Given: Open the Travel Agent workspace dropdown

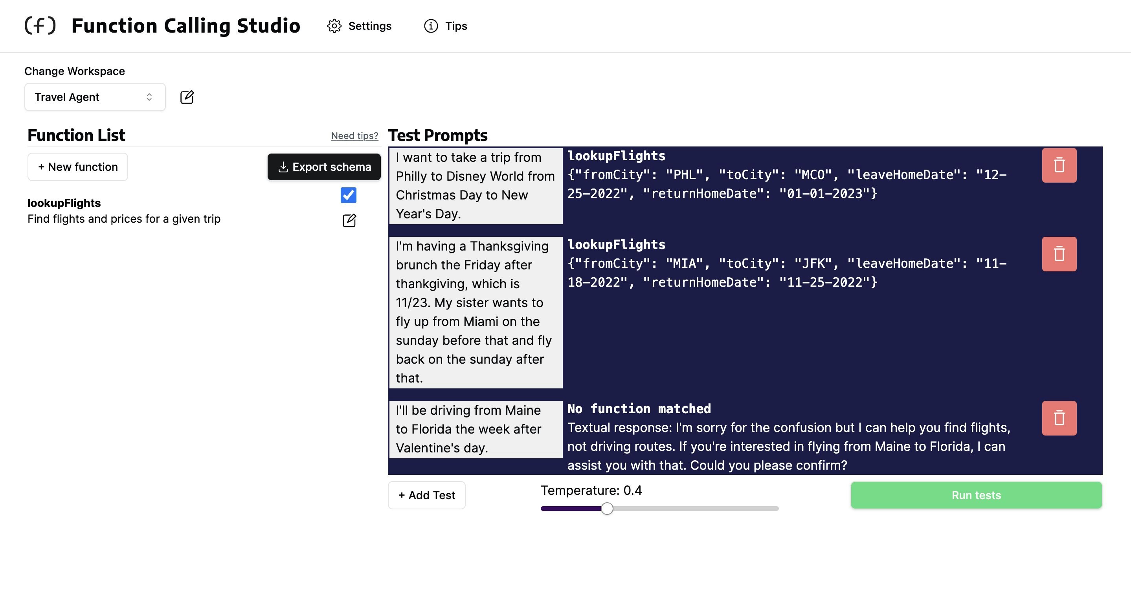Looking at the screenshot, I should [94, 97].
